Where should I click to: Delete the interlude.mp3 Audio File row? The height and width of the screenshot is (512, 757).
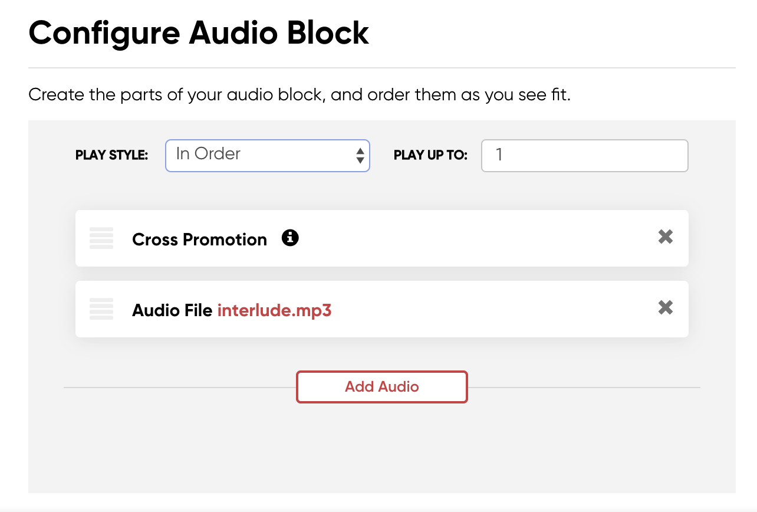666,308
